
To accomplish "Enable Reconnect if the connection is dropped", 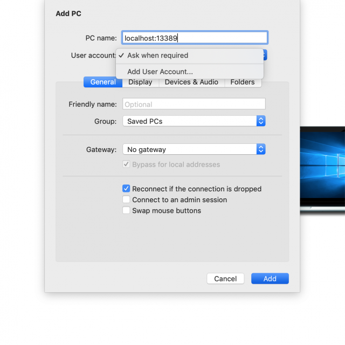I will pyautogui.click(x=126, y=189).
